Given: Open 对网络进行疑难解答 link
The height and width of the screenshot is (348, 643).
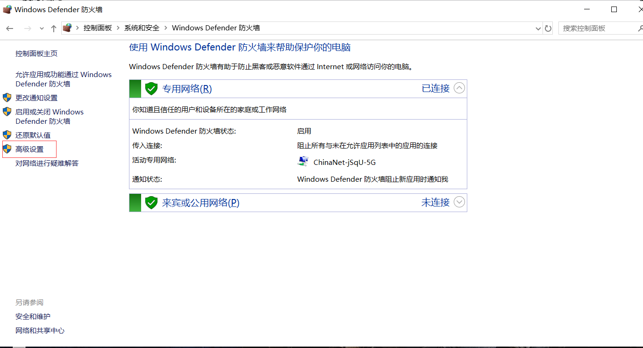Looking at the screenshot, I should [47, 163].
